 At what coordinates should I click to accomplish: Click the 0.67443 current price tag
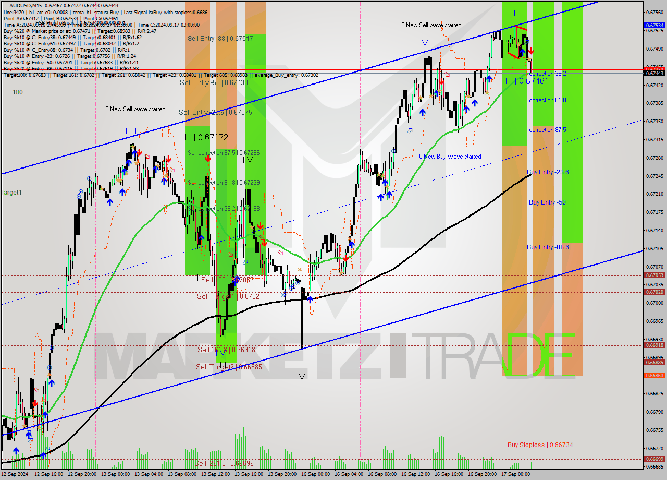pos(654,73)
